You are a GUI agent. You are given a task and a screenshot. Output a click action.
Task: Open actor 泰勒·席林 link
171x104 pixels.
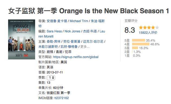click(x=53, y=42)
